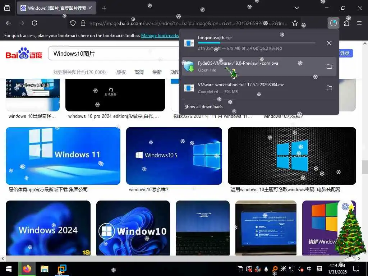This screenshot has height=276, width=368.
Task: Go forward with the forward arrow
Action: pos(21,23)
